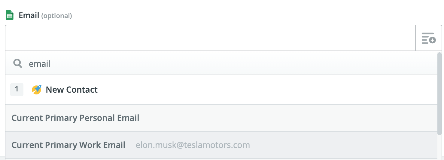Click the dropdown's vertical scrollbar thumb
Image resolution: width=444 pixels, height=160 pixels.
[x=439, y=93]
